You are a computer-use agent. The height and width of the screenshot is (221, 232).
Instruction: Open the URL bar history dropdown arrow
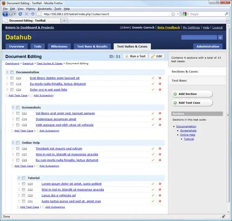coord(178,14)
